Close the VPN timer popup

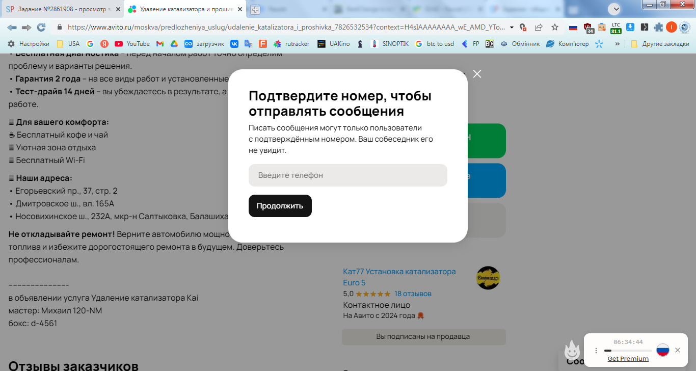678,350
